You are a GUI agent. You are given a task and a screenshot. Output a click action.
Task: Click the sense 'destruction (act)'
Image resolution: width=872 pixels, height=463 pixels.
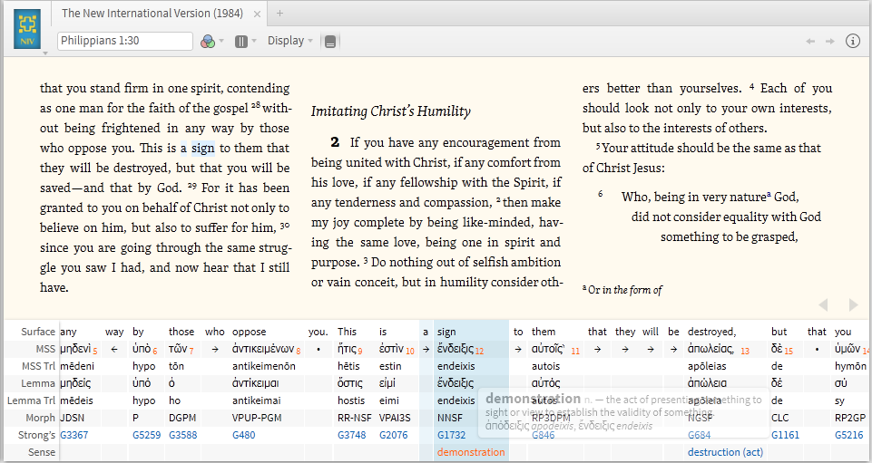tap(725, 452)
